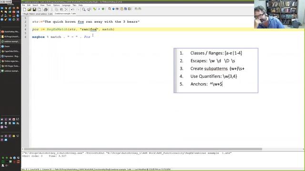
Task: Open AutoHotkey We... taskbar window
Action: (10, 31)
